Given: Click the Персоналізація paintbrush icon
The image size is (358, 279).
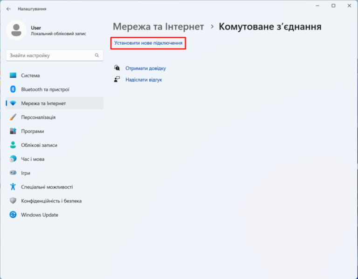Looking at the screenshot, I should click(x=13, y=117).
